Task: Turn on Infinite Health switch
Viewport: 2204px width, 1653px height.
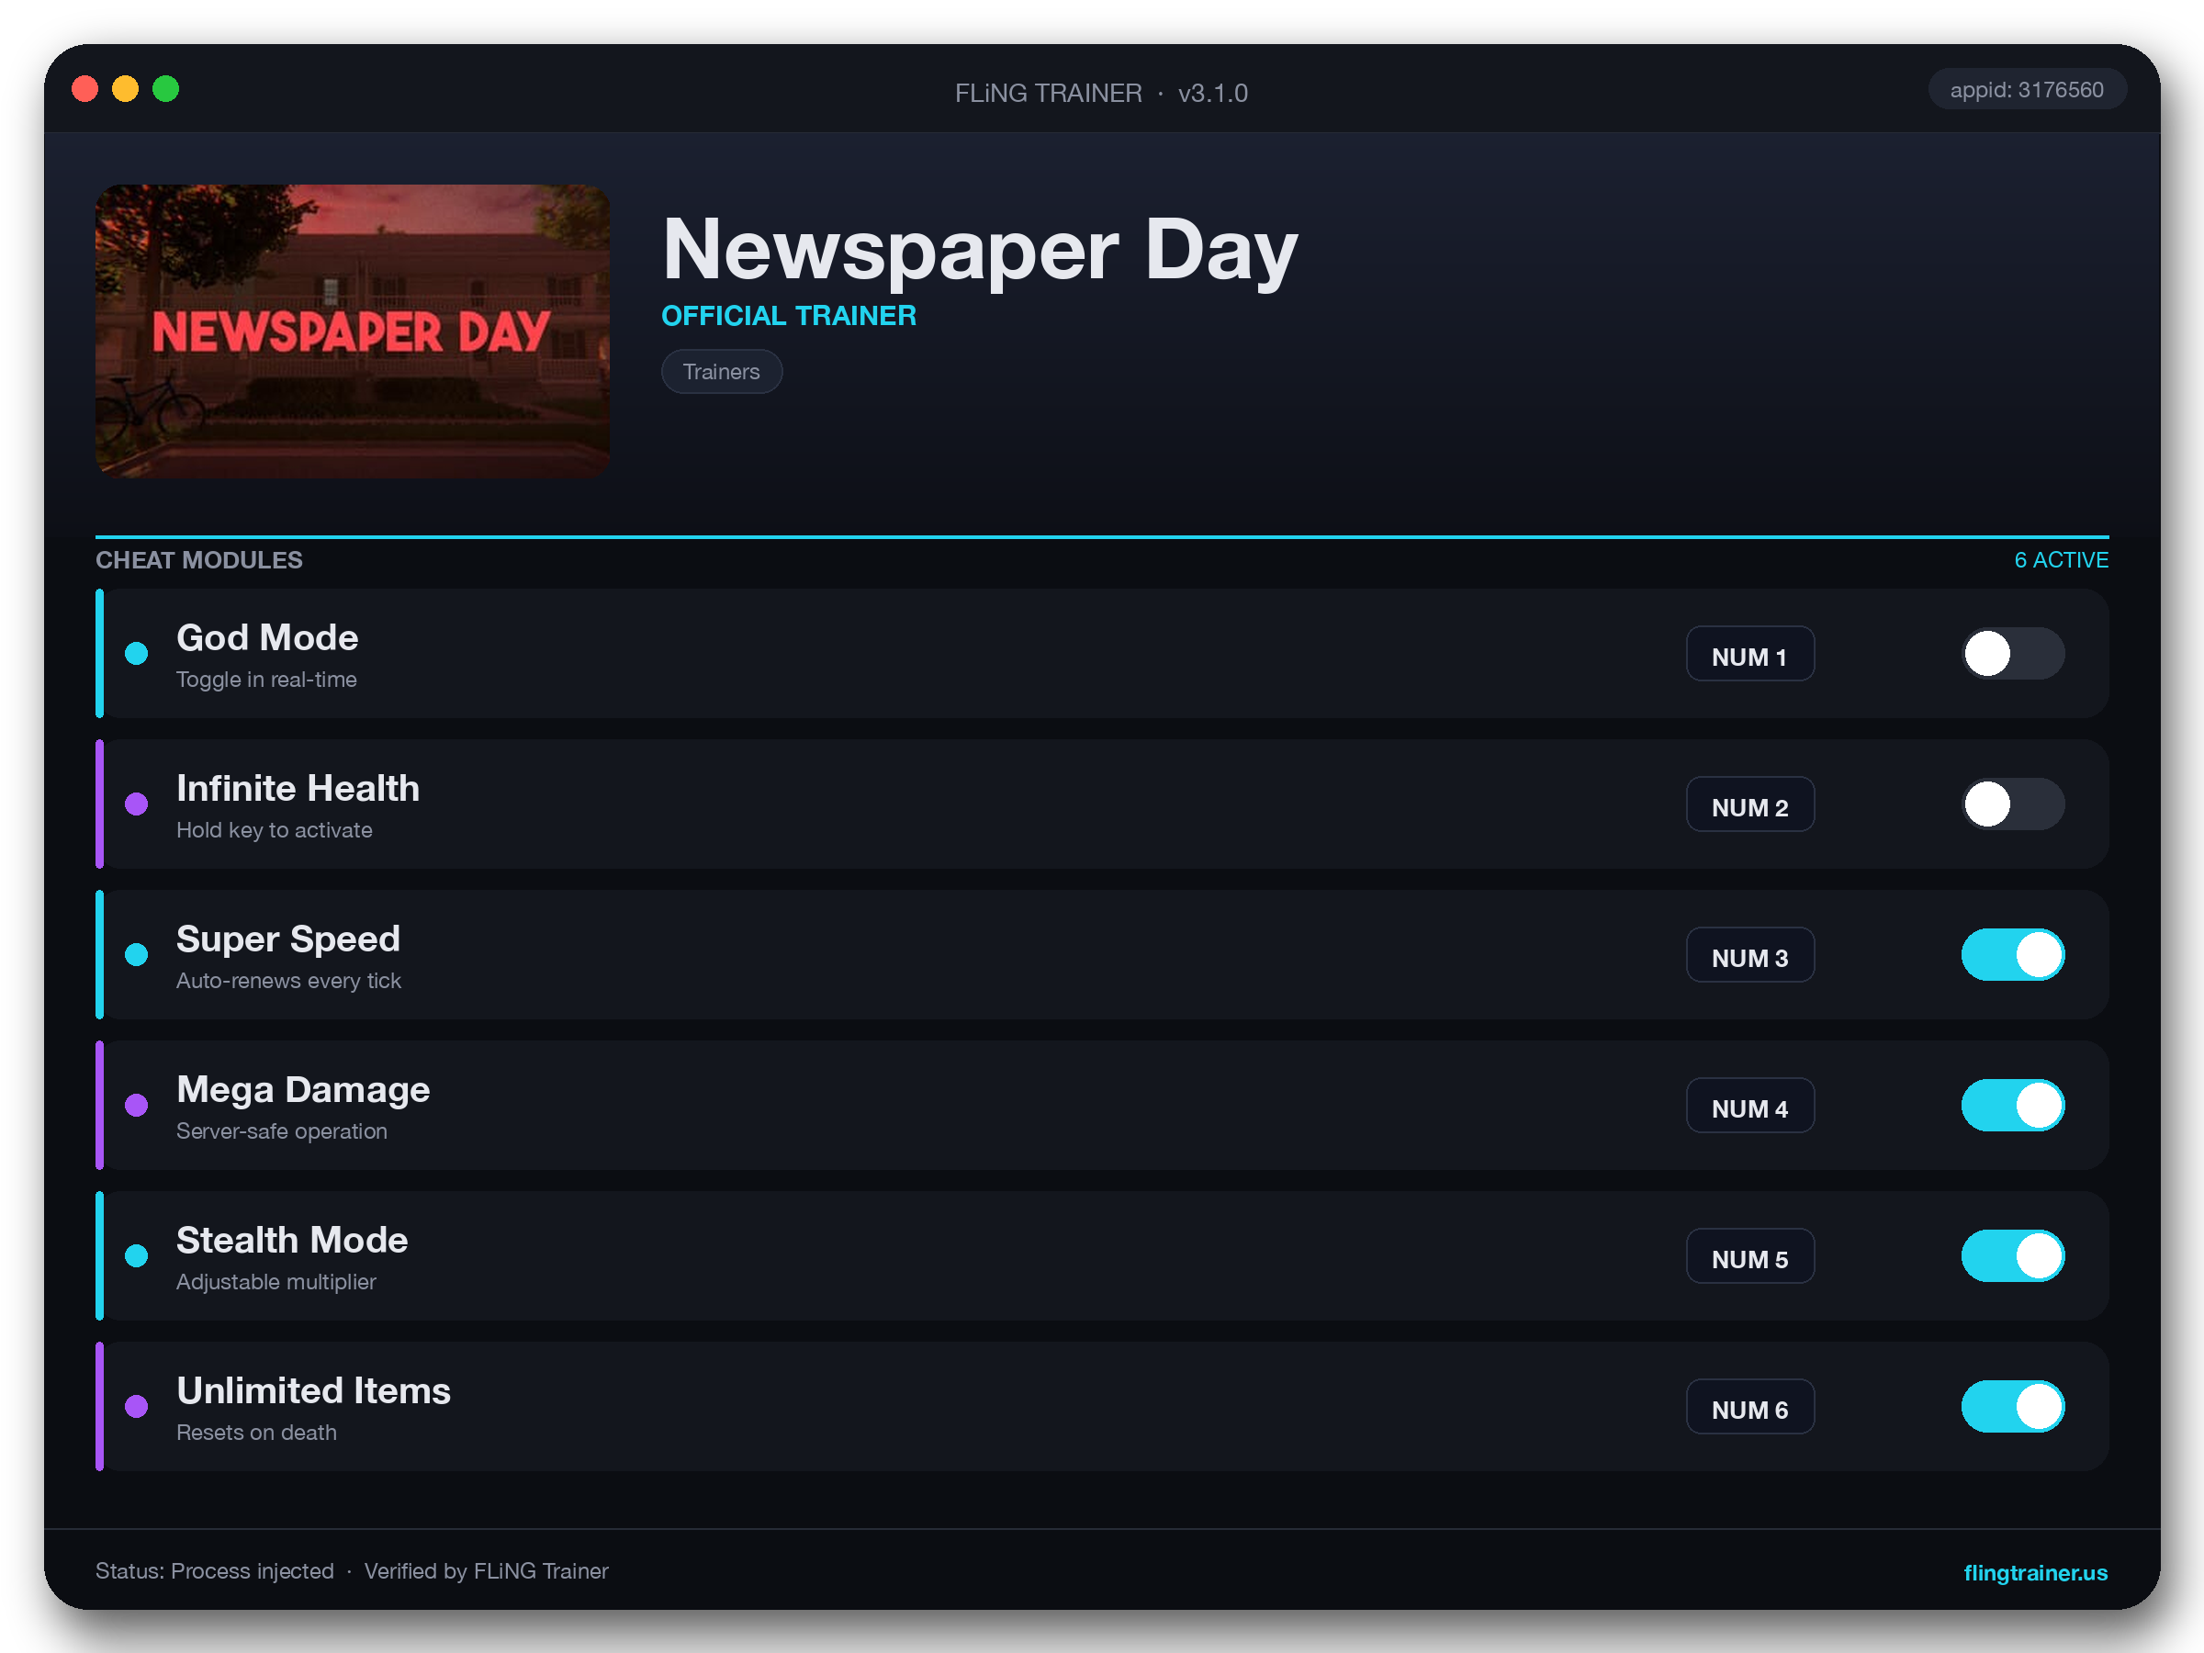Action: coord(2013,804)
